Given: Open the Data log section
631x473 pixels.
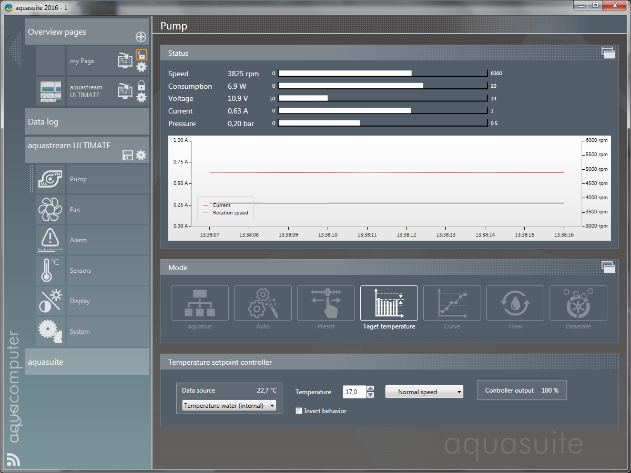Looking at the screenshot, I should [87, 122].
